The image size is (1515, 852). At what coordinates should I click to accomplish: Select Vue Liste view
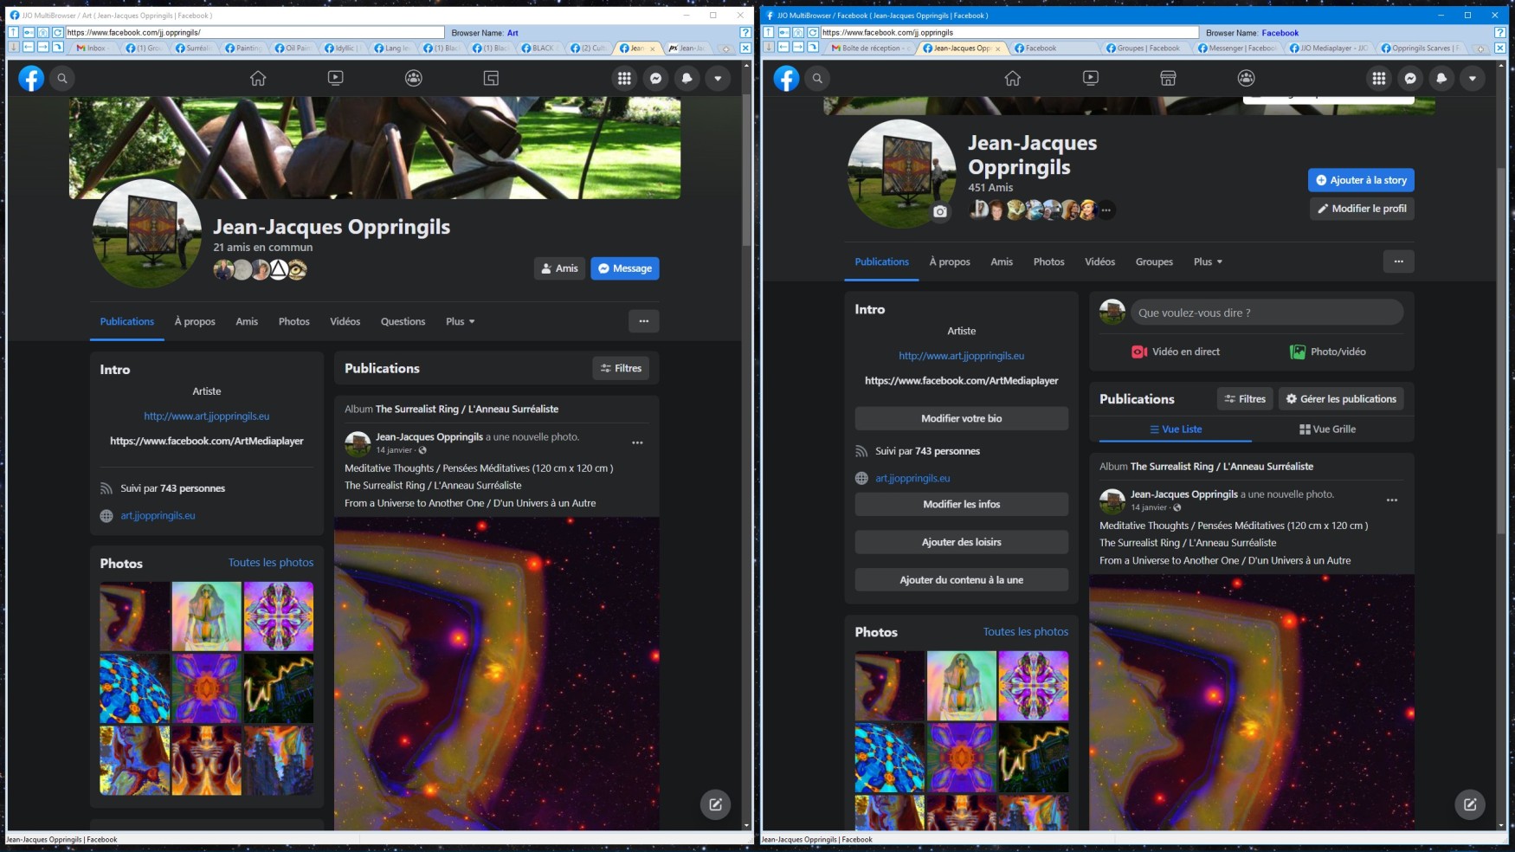1176,429
